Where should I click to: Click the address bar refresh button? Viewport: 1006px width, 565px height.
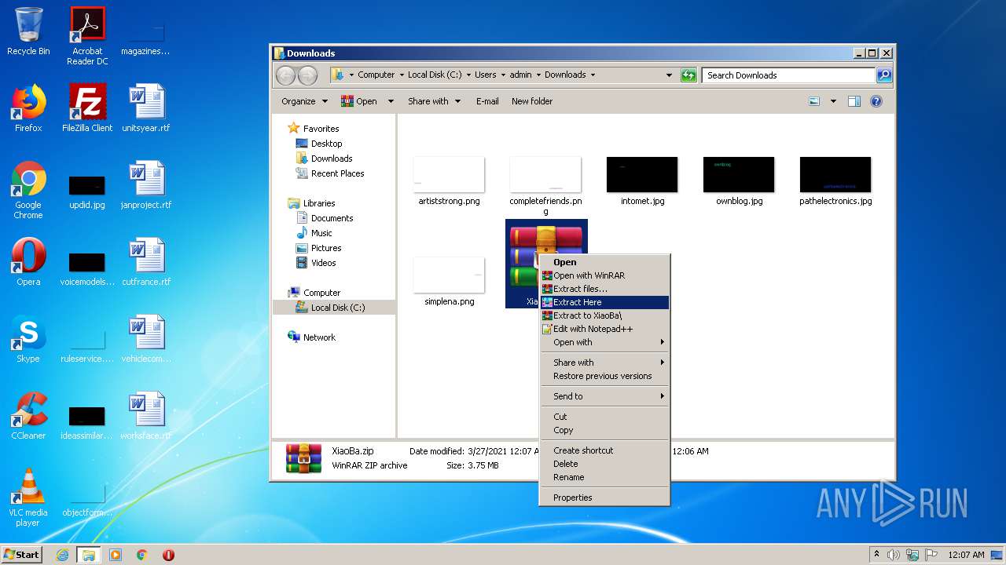click(688, 75)
